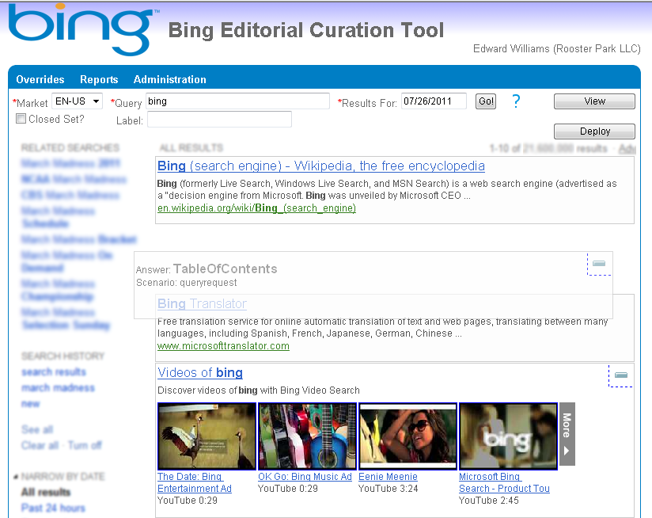Click See all under Search History
652x518 pixels.
point(37,429)
